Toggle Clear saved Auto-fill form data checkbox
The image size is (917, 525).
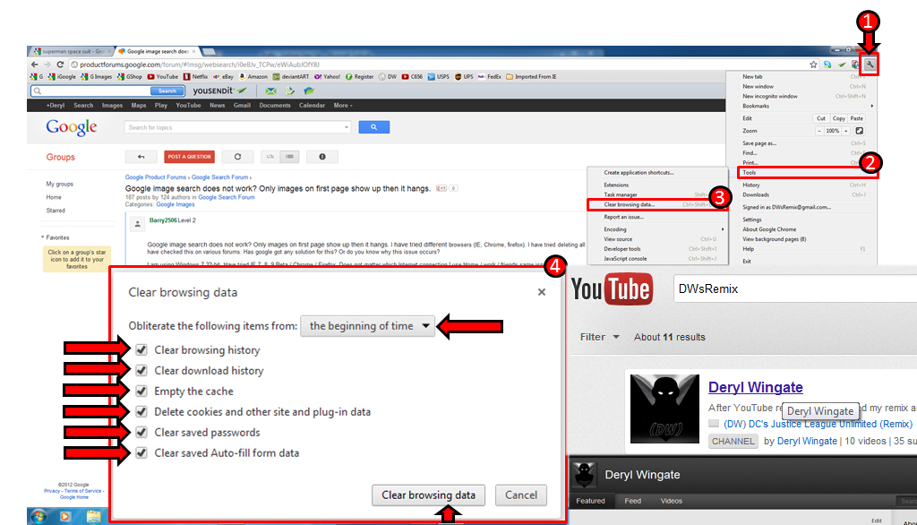tap(141, 453)
